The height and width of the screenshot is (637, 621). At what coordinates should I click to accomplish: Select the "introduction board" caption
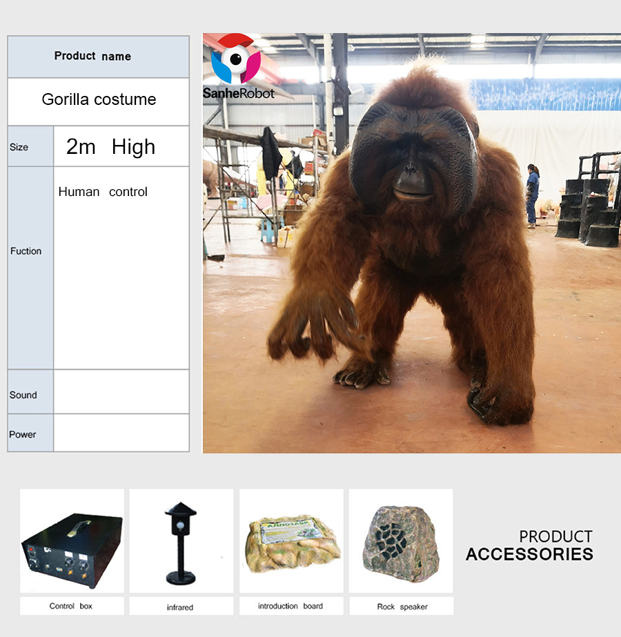pyautogui.click(x=290, y=606)
